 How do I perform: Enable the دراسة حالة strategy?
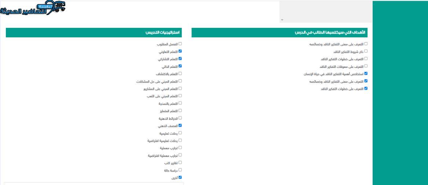180,170
